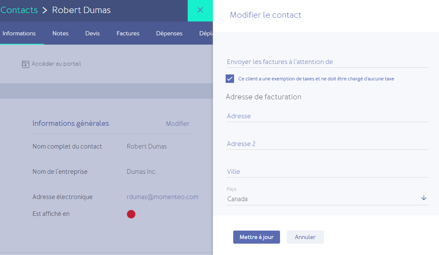Select the Dépenses tab
Screen dimensions: 439x255
pyautogui.click(x=169, y=33)
